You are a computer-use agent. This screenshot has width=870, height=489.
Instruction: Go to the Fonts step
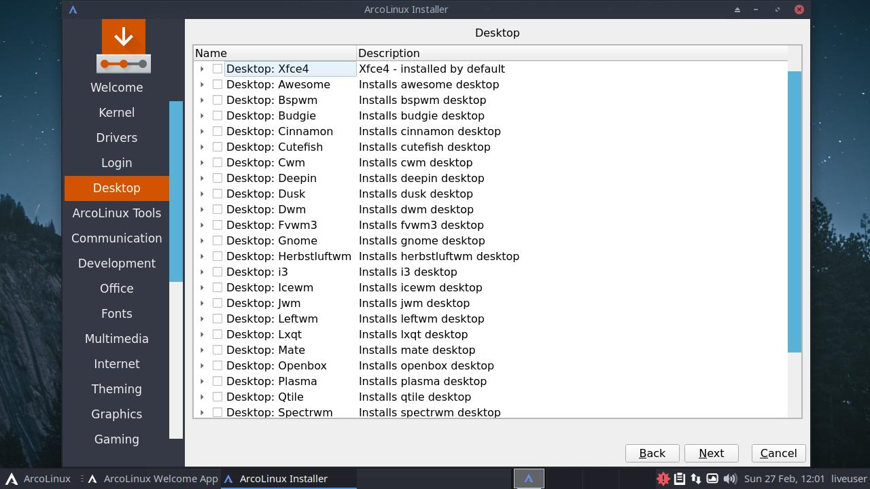[x=117, y=314]
